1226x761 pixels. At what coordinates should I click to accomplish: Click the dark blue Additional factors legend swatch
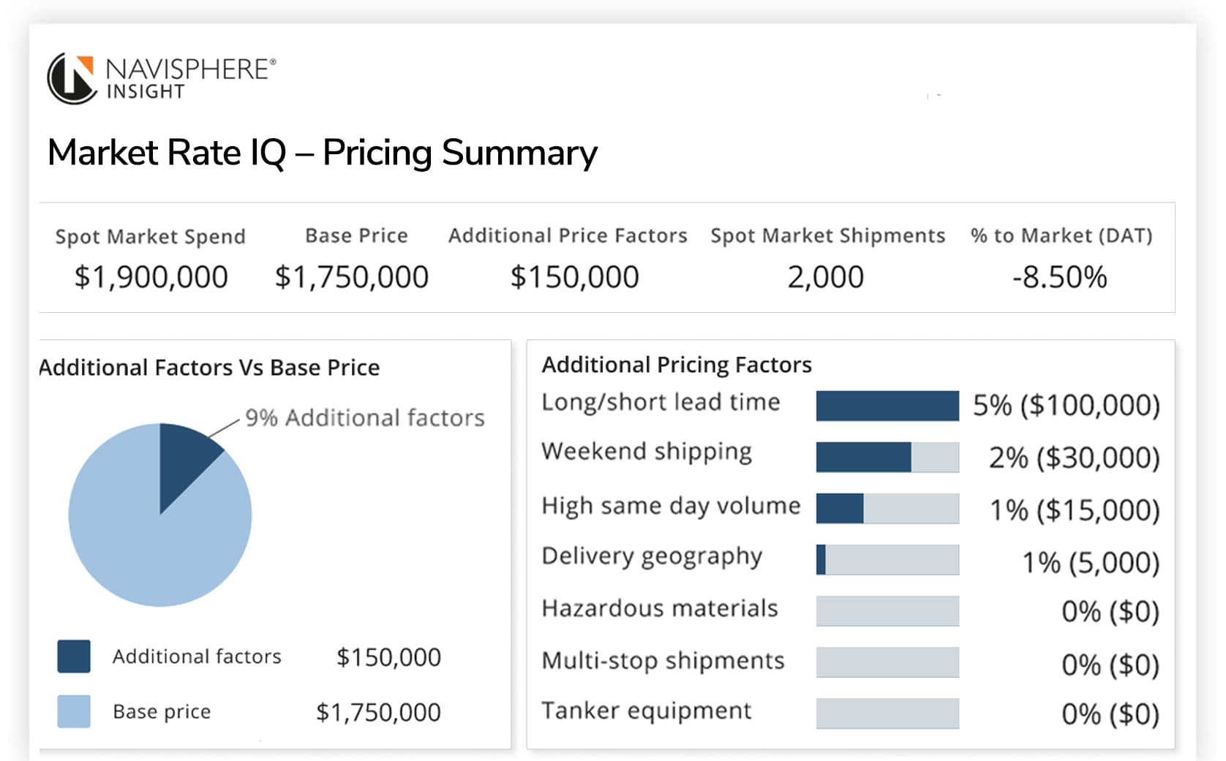74,656
